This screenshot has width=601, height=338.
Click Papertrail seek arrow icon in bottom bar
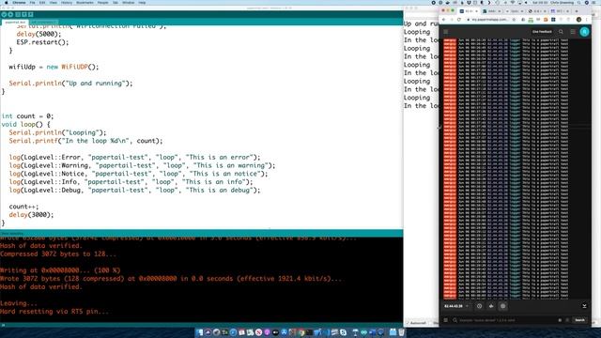491,306
